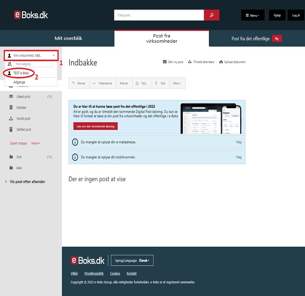Click Tilføj for the e-mailadresse notice
The image size is (305, 296).
[x=239, y=142]
